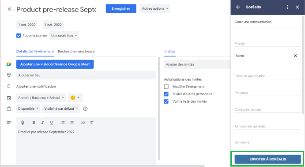Click the start date 1 oct. 2022
305x167 pixels.
click(x=27, y=25)
